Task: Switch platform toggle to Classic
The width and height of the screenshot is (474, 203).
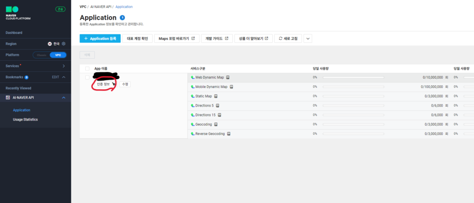Action: click(x=41, y=55)
